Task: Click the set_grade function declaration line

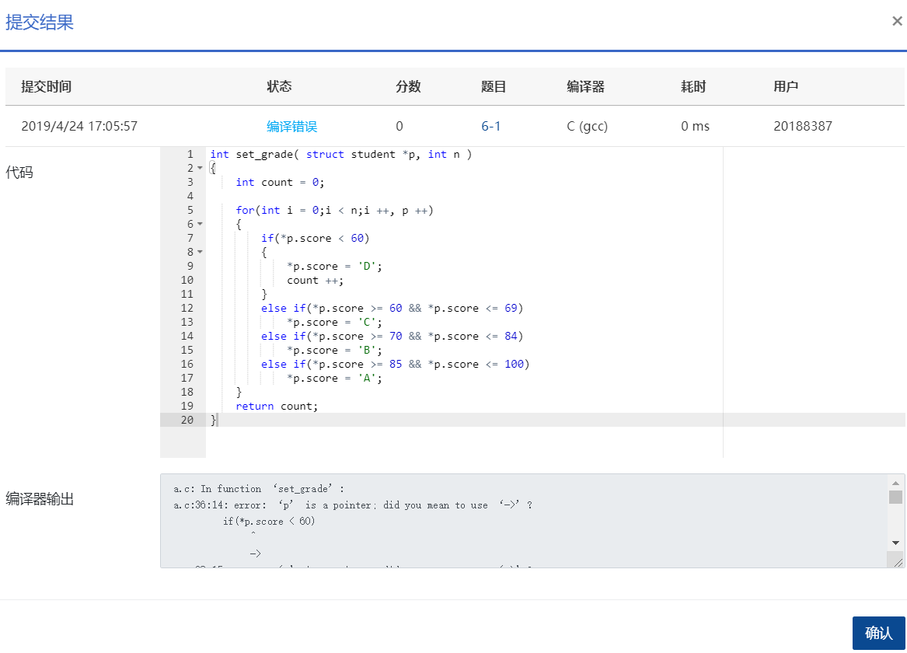Action: pyautogui.click(x=340, y=155)
